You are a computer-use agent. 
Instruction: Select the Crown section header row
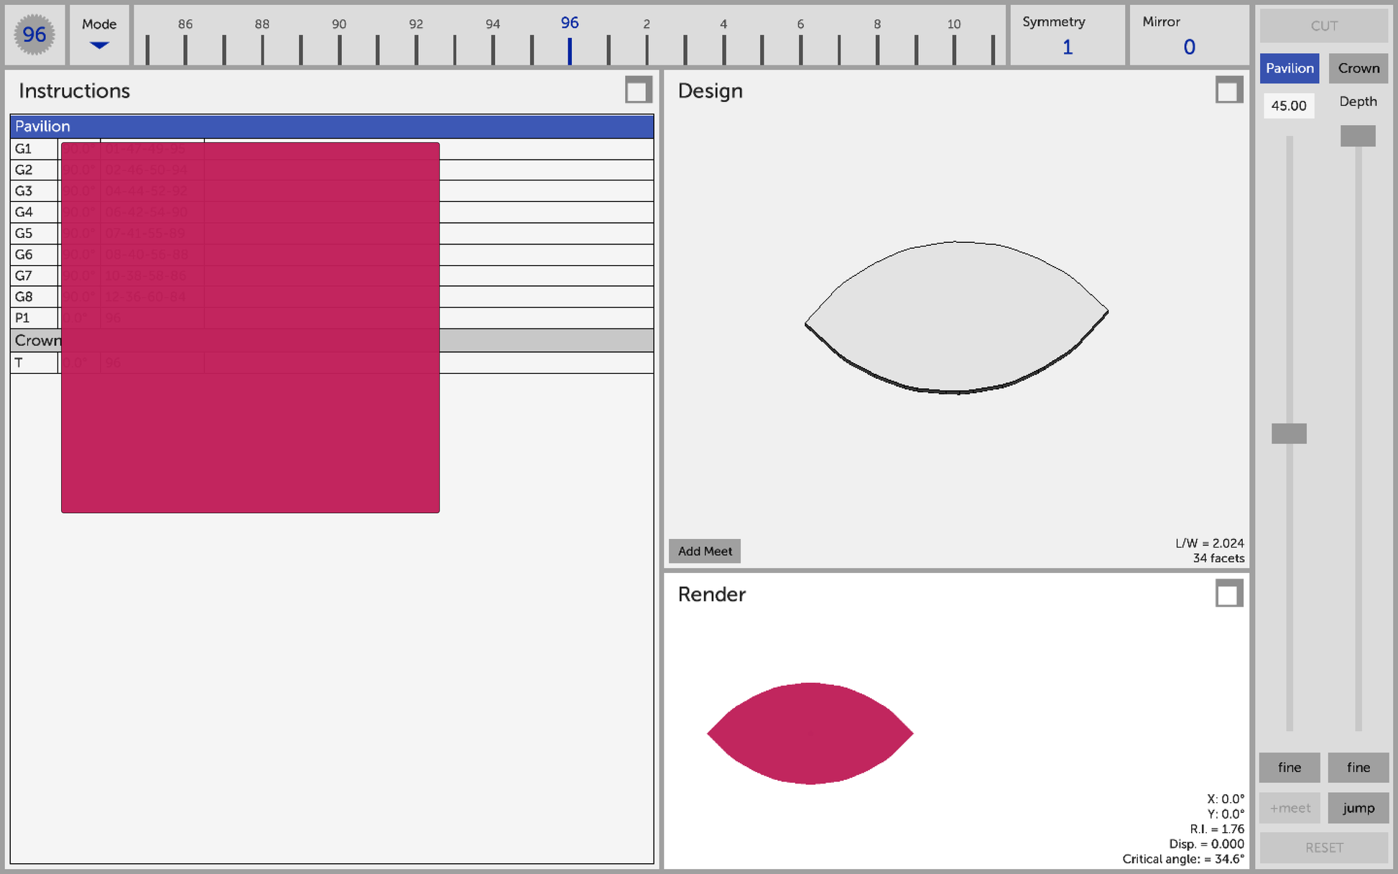332,340
